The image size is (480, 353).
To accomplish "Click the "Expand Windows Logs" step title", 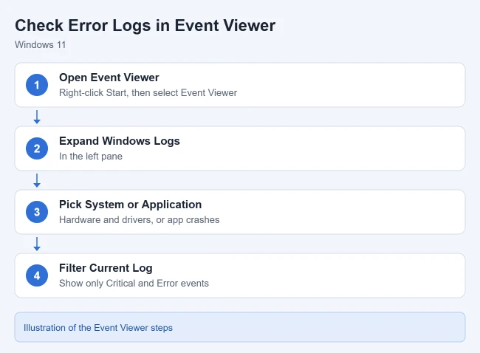I will click(x=120, y=141).
